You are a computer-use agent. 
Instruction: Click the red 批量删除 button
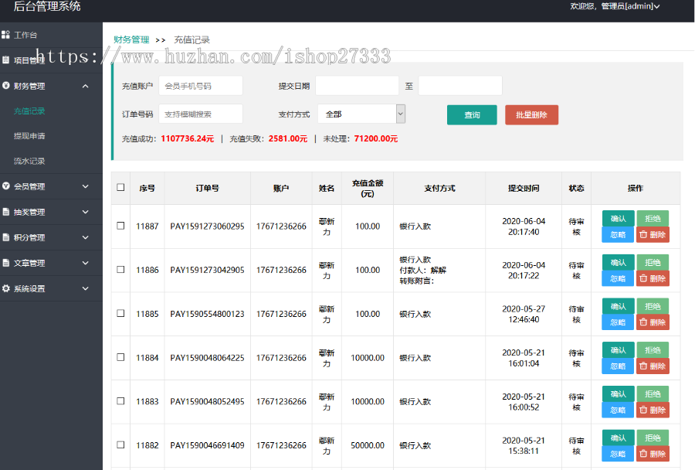click(x=531, y=115)
